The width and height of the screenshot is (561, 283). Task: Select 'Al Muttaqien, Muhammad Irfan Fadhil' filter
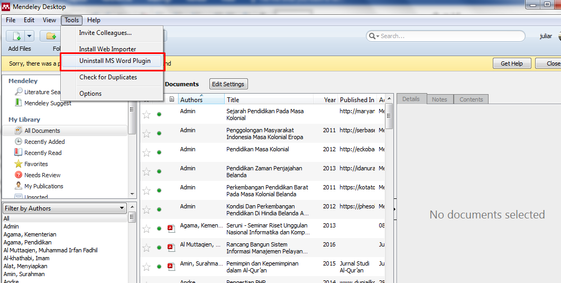pos(50,250)
